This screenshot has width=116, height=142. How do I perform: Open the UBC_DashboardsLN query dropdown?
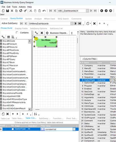pyautogui.click(x=87, y=11)
